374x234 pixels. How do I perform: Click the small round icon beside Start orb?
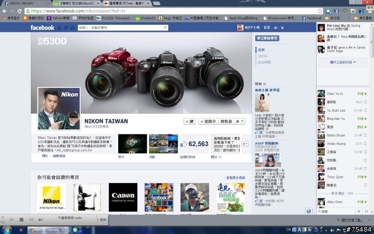(x=21, y=230)
